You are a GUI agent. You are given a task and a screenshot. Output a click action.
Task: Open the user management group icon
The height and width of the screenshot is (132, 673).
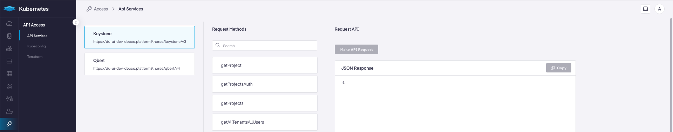tap(9, 99)
